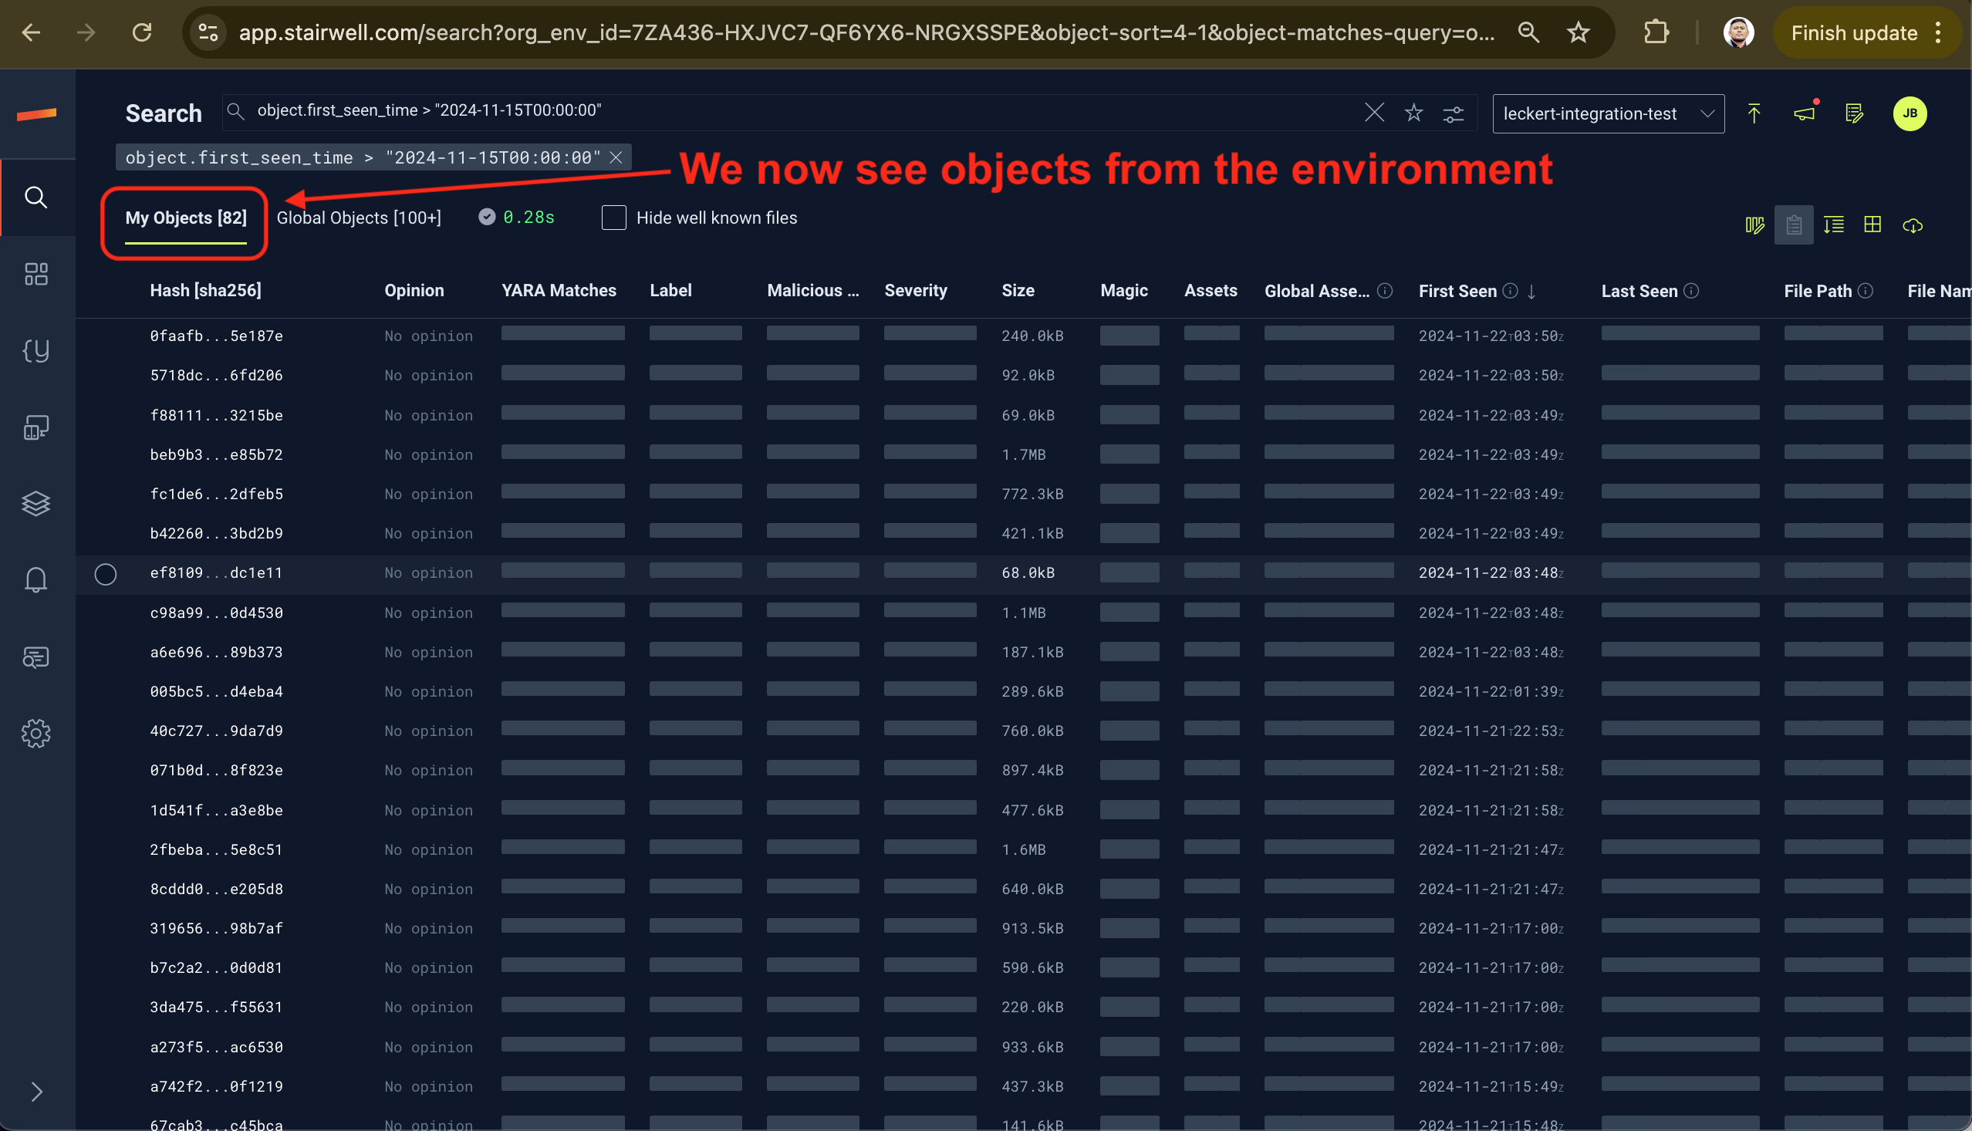
Task: Remove the first_seen_time filter chip
Action: (616, 157)
